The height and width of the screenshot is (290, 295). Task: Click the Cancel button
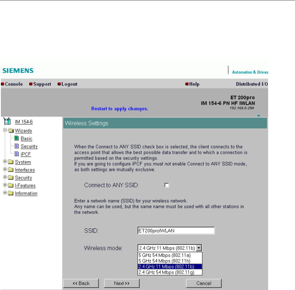[204, 283]
